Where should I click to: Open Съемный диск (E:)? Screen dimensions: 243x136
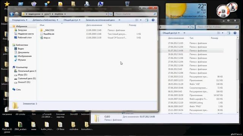tap(27, 79)
